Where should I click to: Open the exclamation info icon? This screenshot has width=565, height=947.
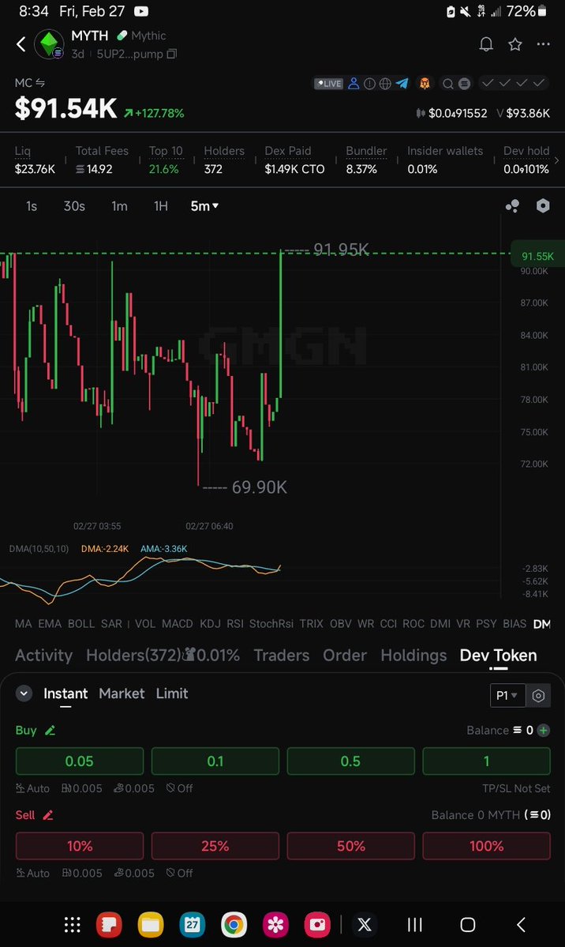(369, 84)
